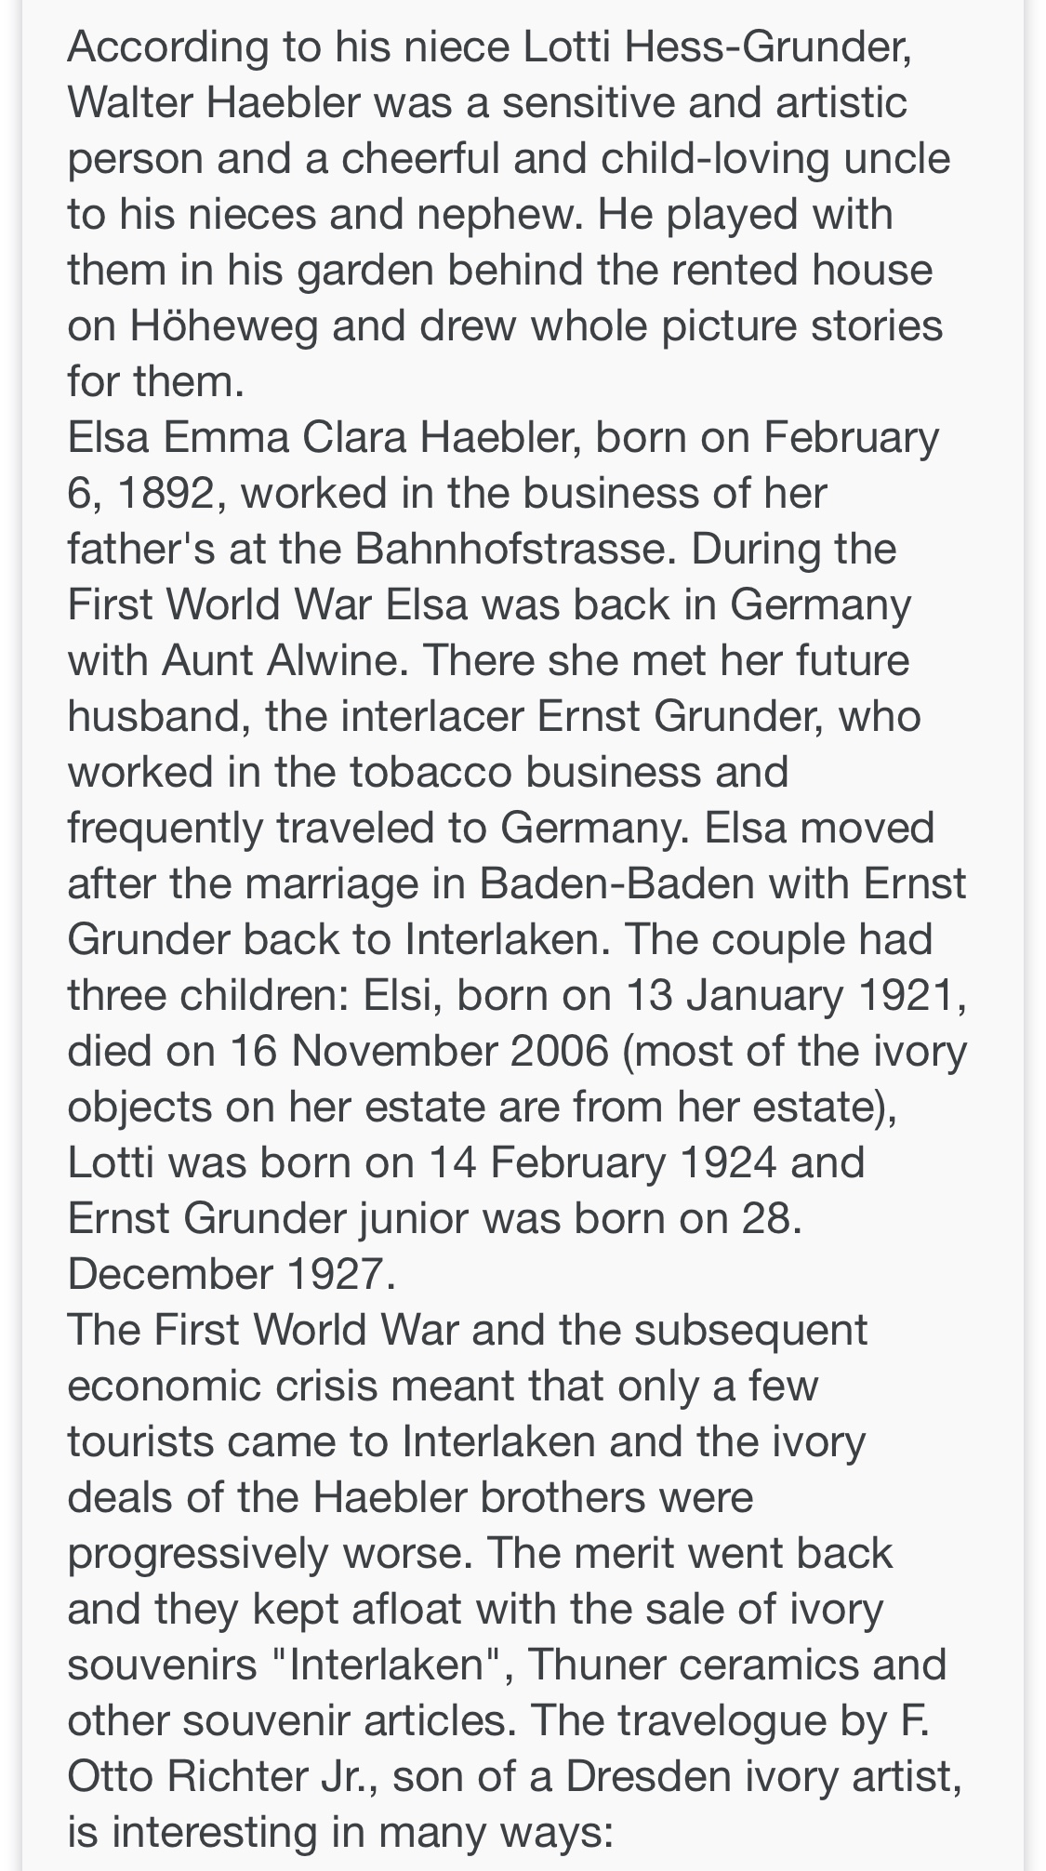Image resolution: width=1046 pixels, height=1871 pixels.
Task: Select the date "13 January 1921"
Action: (797, 995)
